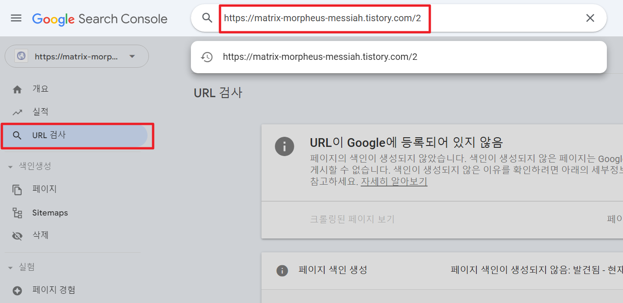
Task: Expand the 페이지 색인 생성 row
Action: (x=442, y=270)
